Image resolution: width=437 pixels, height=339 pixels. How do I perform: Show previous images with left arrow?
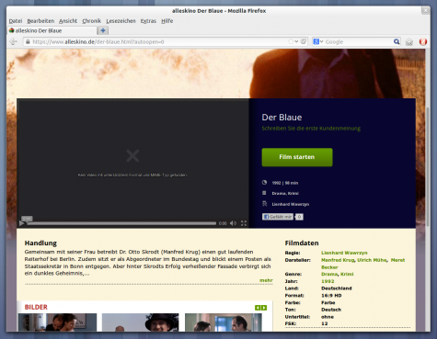258,308
